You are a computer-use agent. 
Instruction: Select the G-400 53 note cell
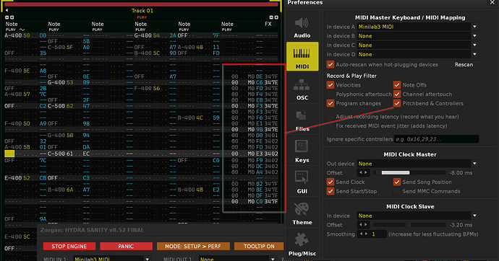tap(61, 82)
